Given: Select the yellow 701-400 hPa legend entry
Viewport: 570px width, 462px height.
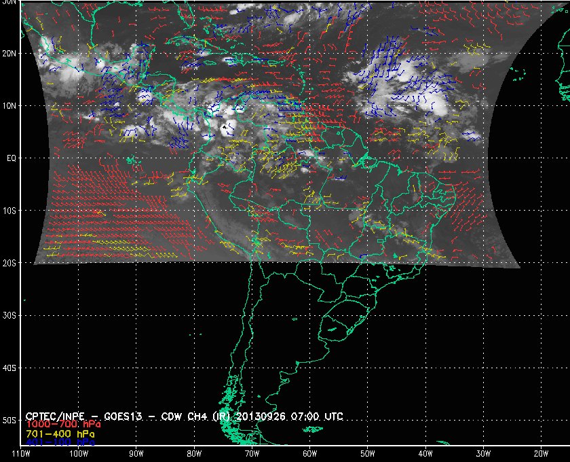Looking at the screenshot, I should click(x=60, y=434).
